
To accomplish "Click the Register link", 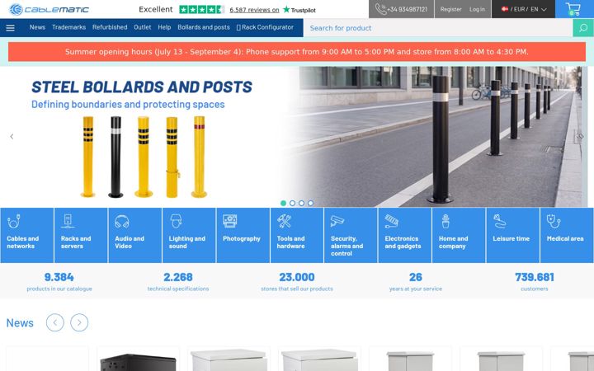I will pyautogui.click(x=450, y=9).
